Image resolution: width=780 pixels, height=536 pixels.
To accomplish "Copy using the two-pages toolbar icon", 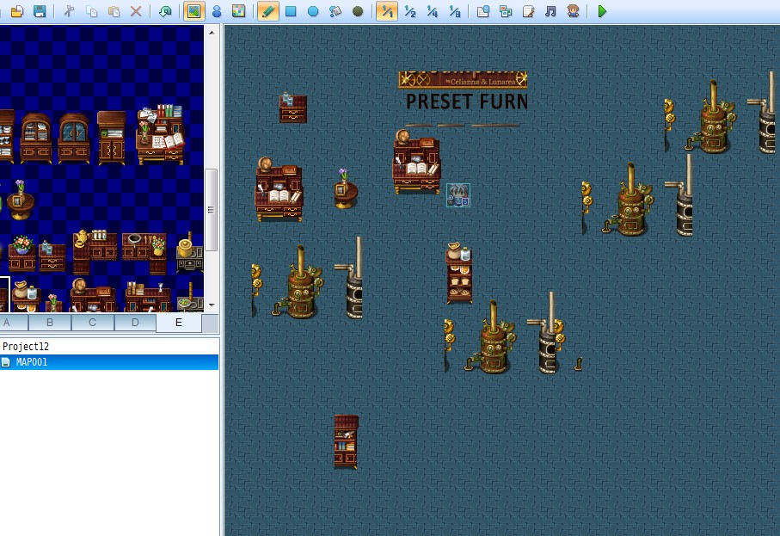I will coord(91,11).
